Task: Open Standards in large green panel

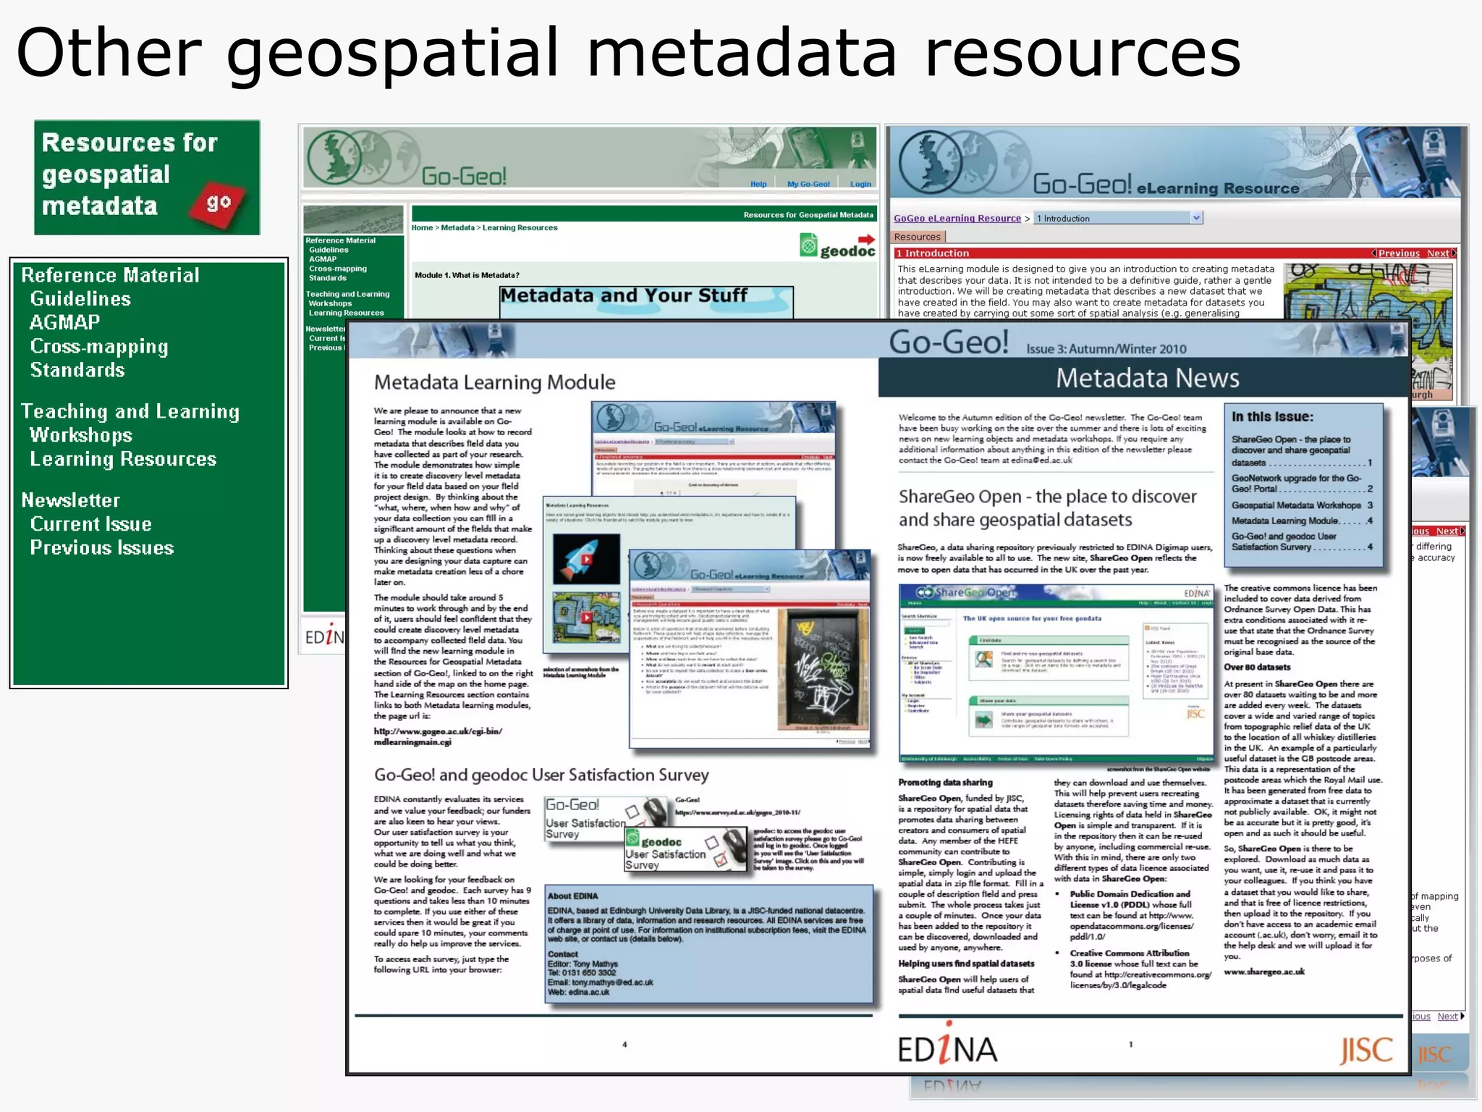Action: tap(77, 370)
